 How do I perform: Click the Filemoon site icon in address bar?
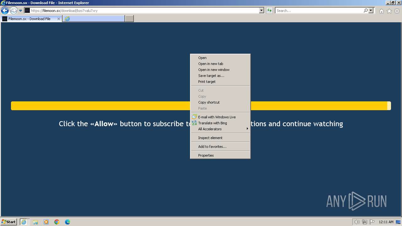click(x=27, y=11)
